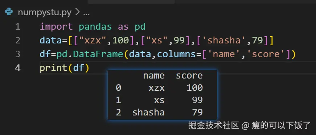Screen dimensions: 316x135
Task: Click the score value 100 in output
Action: [195, 88]
